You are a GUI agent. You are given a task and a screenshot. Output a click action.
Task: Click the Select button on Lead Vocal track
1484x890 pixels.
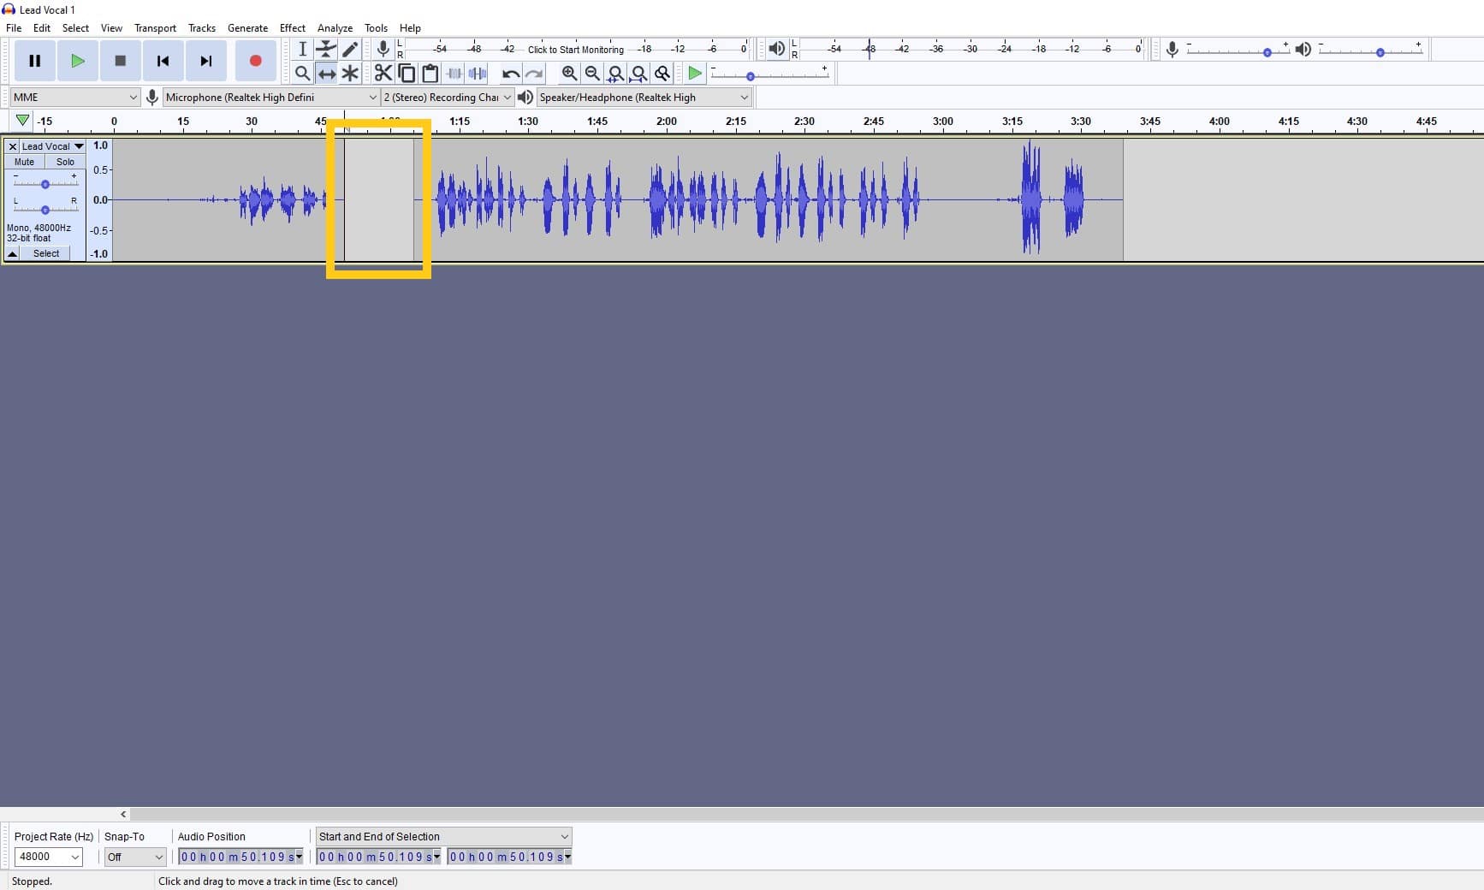[45, 253]
